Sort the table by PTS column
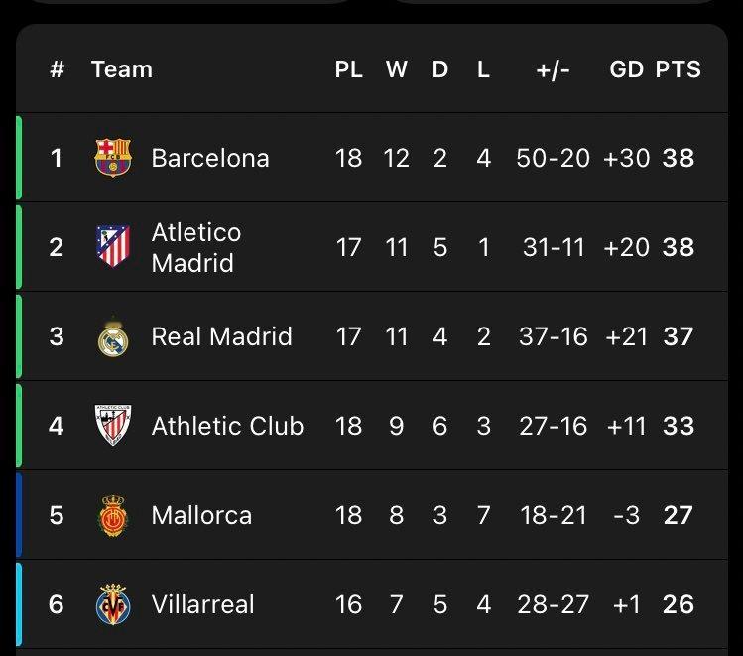743x656 pixels. [679, 69]
